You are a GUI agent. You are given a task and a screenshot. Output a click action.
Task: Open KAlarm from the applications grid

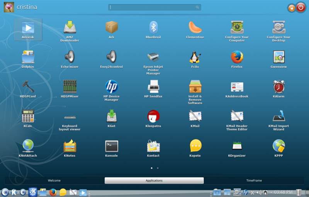tap(278, 87)
